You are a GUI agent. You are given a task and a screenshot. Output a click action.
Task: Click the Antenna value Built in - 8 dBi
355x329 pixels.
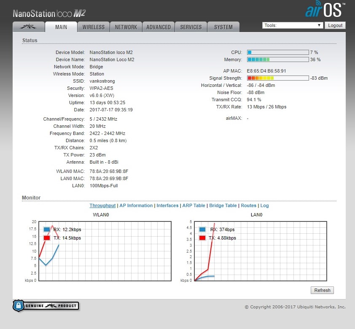[x=104, y=162]
